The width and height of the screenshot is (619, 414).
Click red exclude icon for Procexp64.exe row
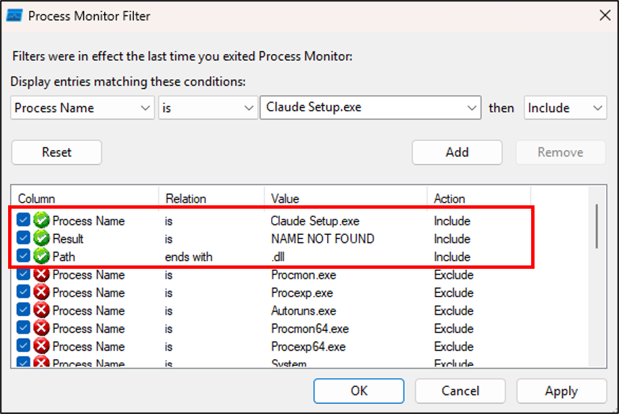click(x=41, y=346)
